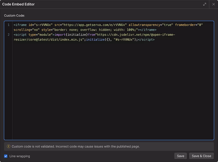This screenshot has height=162, width=218.
Task: Click line number 1 in the gutter
Action: (8, 25)
